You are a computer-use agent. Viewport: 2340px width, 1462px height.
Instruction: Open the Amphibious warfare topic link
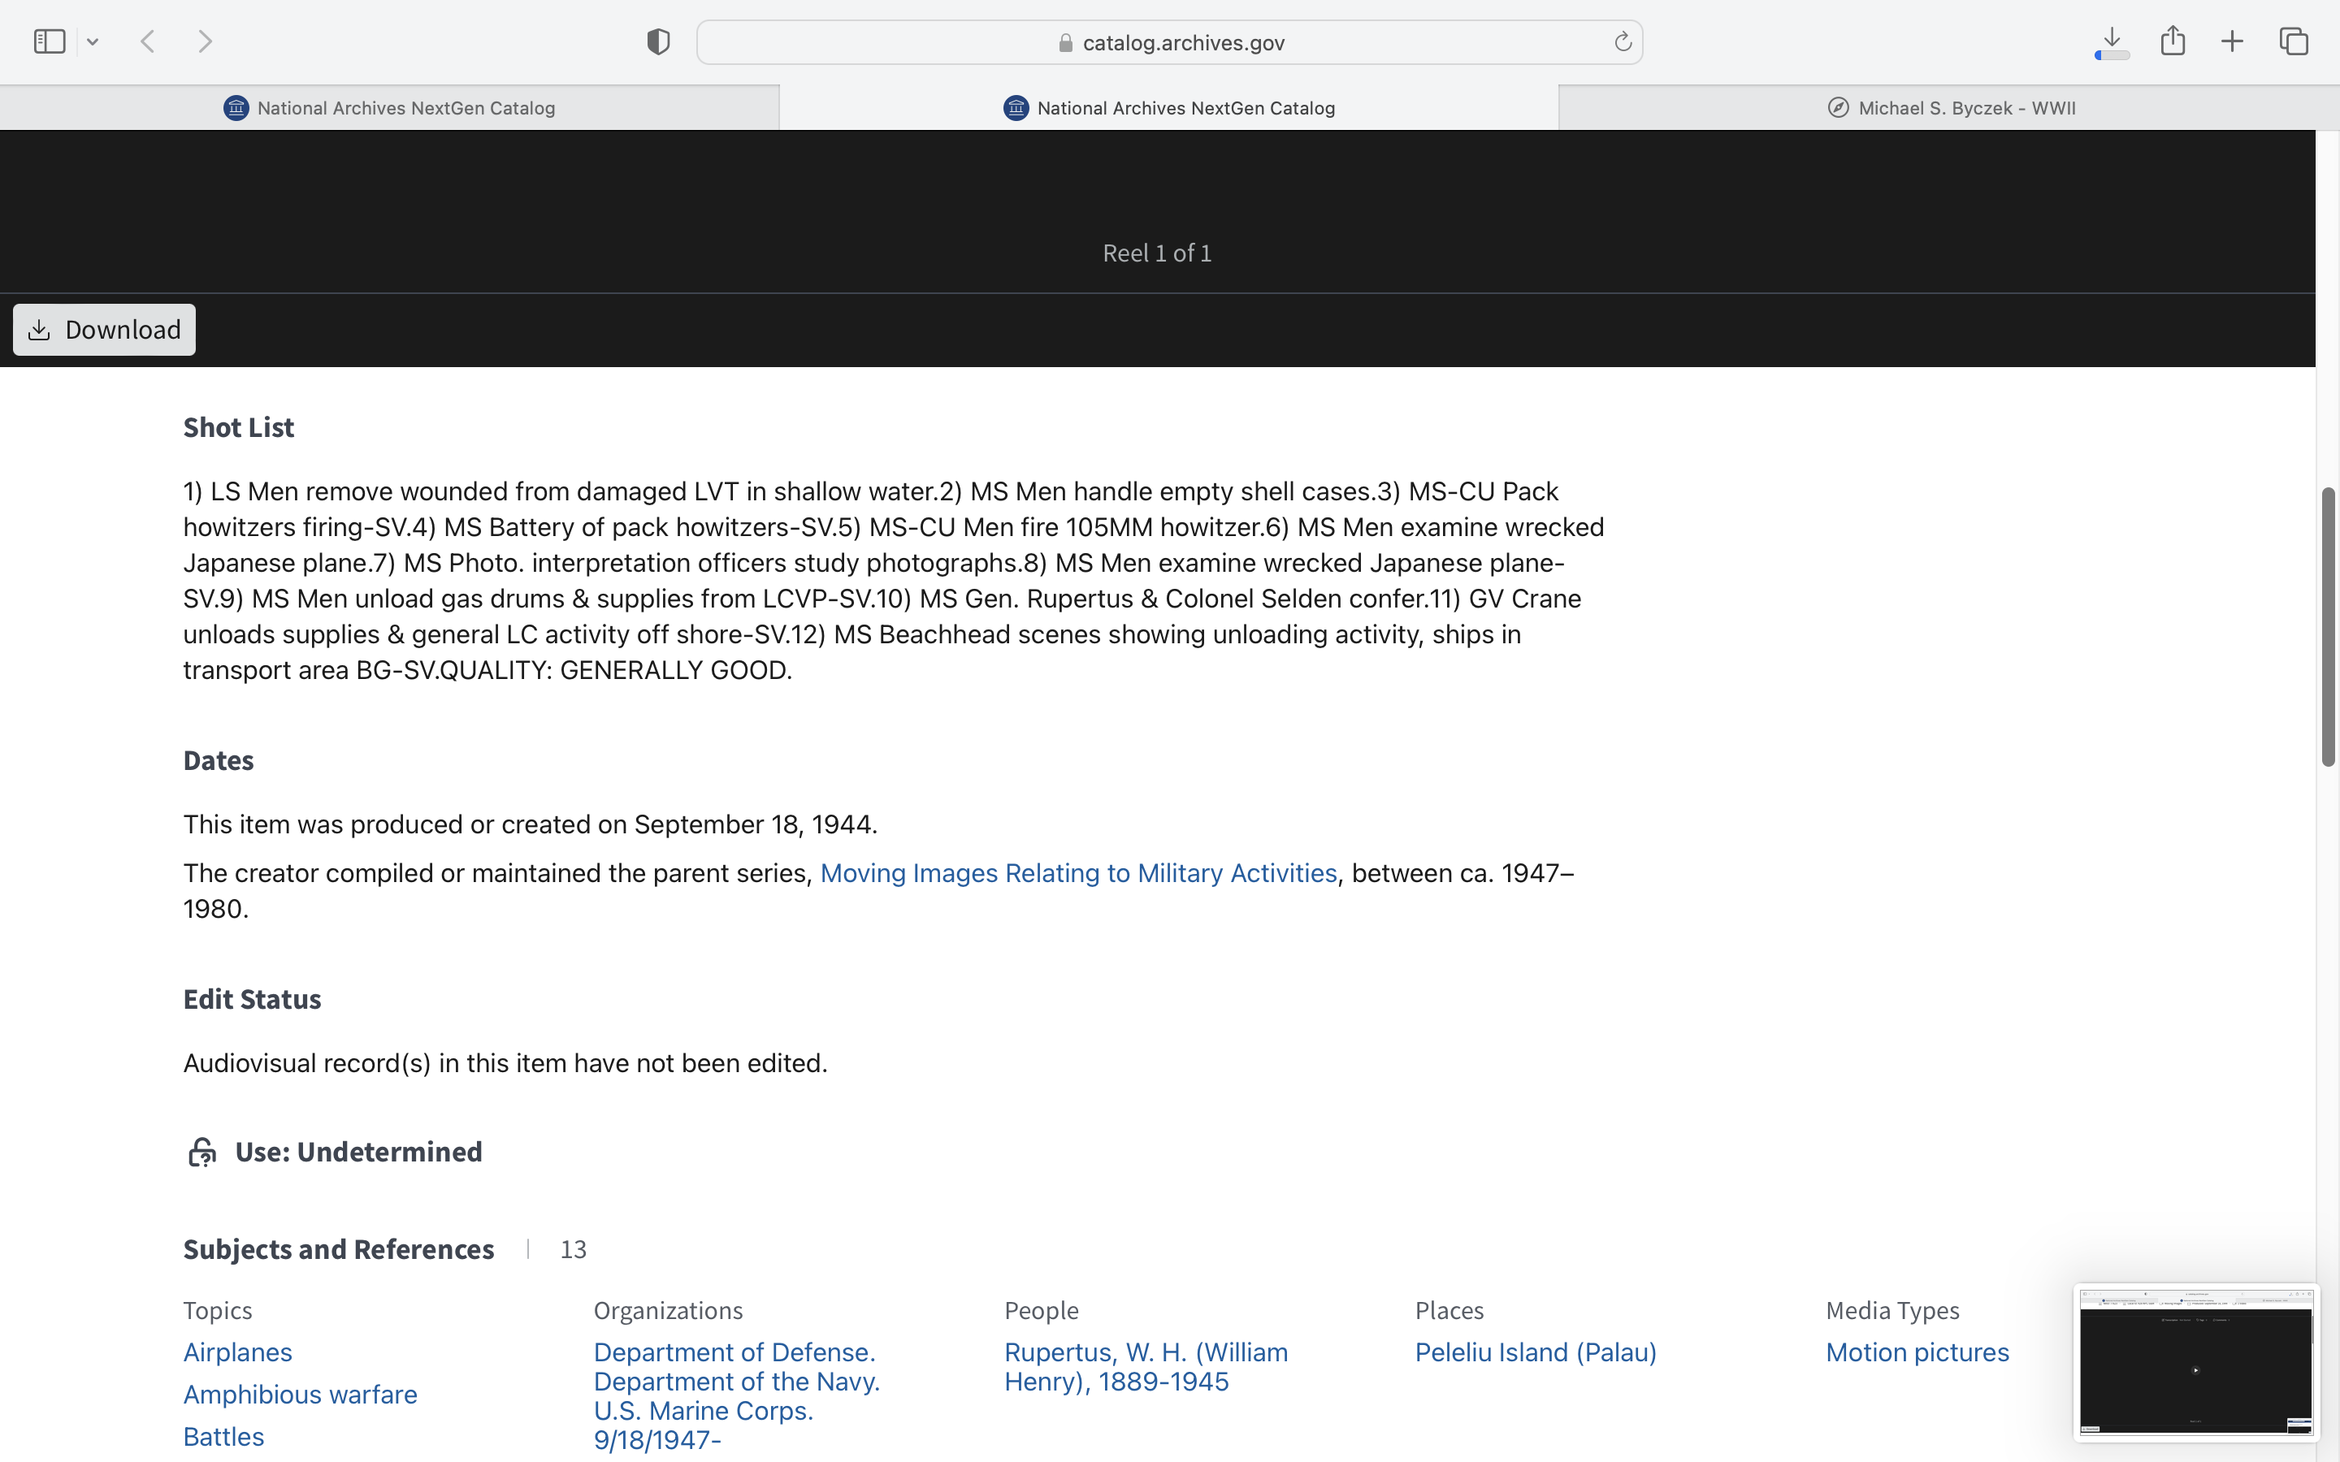[x=300, y=1395]
